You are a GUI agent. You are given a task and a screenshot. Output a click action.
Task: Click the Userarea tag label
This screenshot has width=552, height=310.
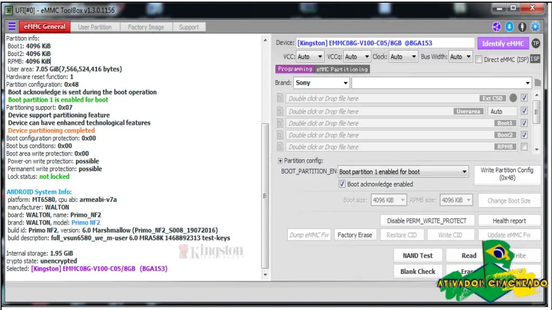click(x=468, y=111)
